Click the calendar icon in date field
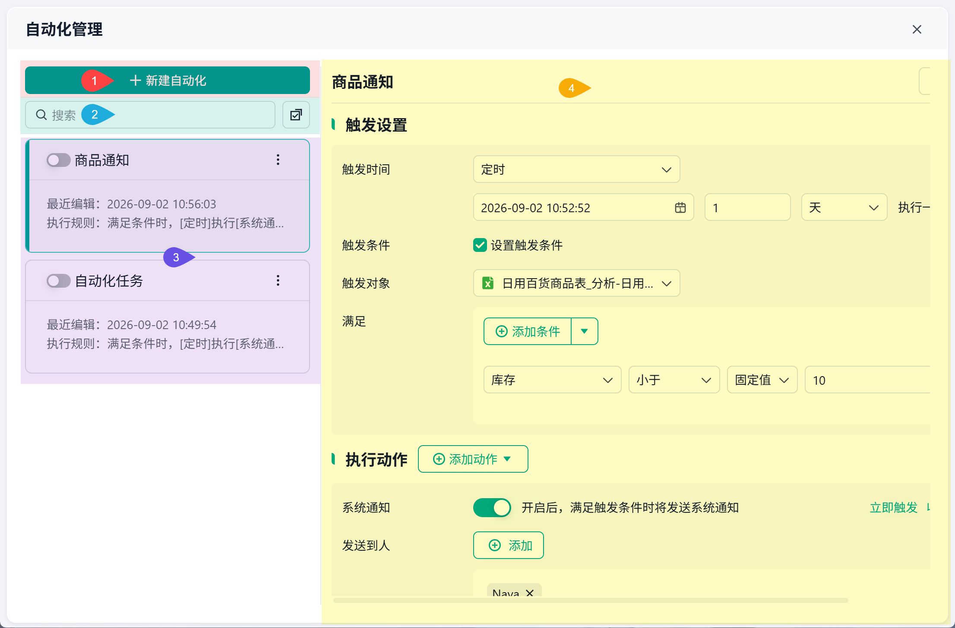Screen dimensions: 955x628 click(x=680, y=208)
